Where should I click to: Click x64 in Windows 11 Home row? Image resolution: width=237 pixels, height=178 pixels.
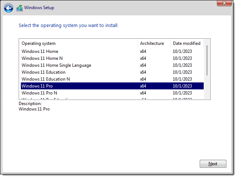pos(143,51)
